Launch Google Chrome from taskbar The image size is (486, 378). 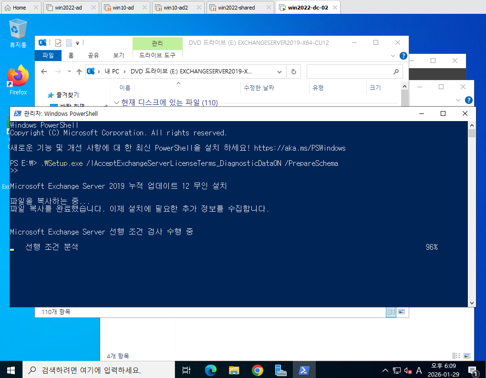coord(257,370)
